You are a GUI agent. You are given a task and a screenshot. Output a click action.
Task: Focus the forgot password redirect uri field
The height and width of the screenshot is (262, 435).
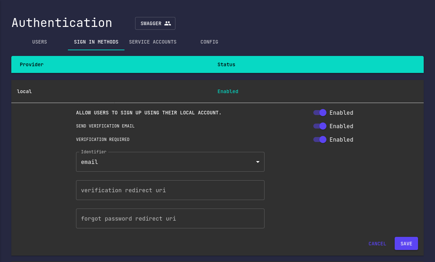click(x=170, y=218)
